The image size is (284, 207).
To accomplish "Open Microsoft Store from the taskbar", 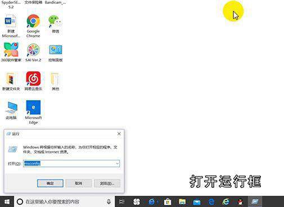I will click(x=168, y=202).
